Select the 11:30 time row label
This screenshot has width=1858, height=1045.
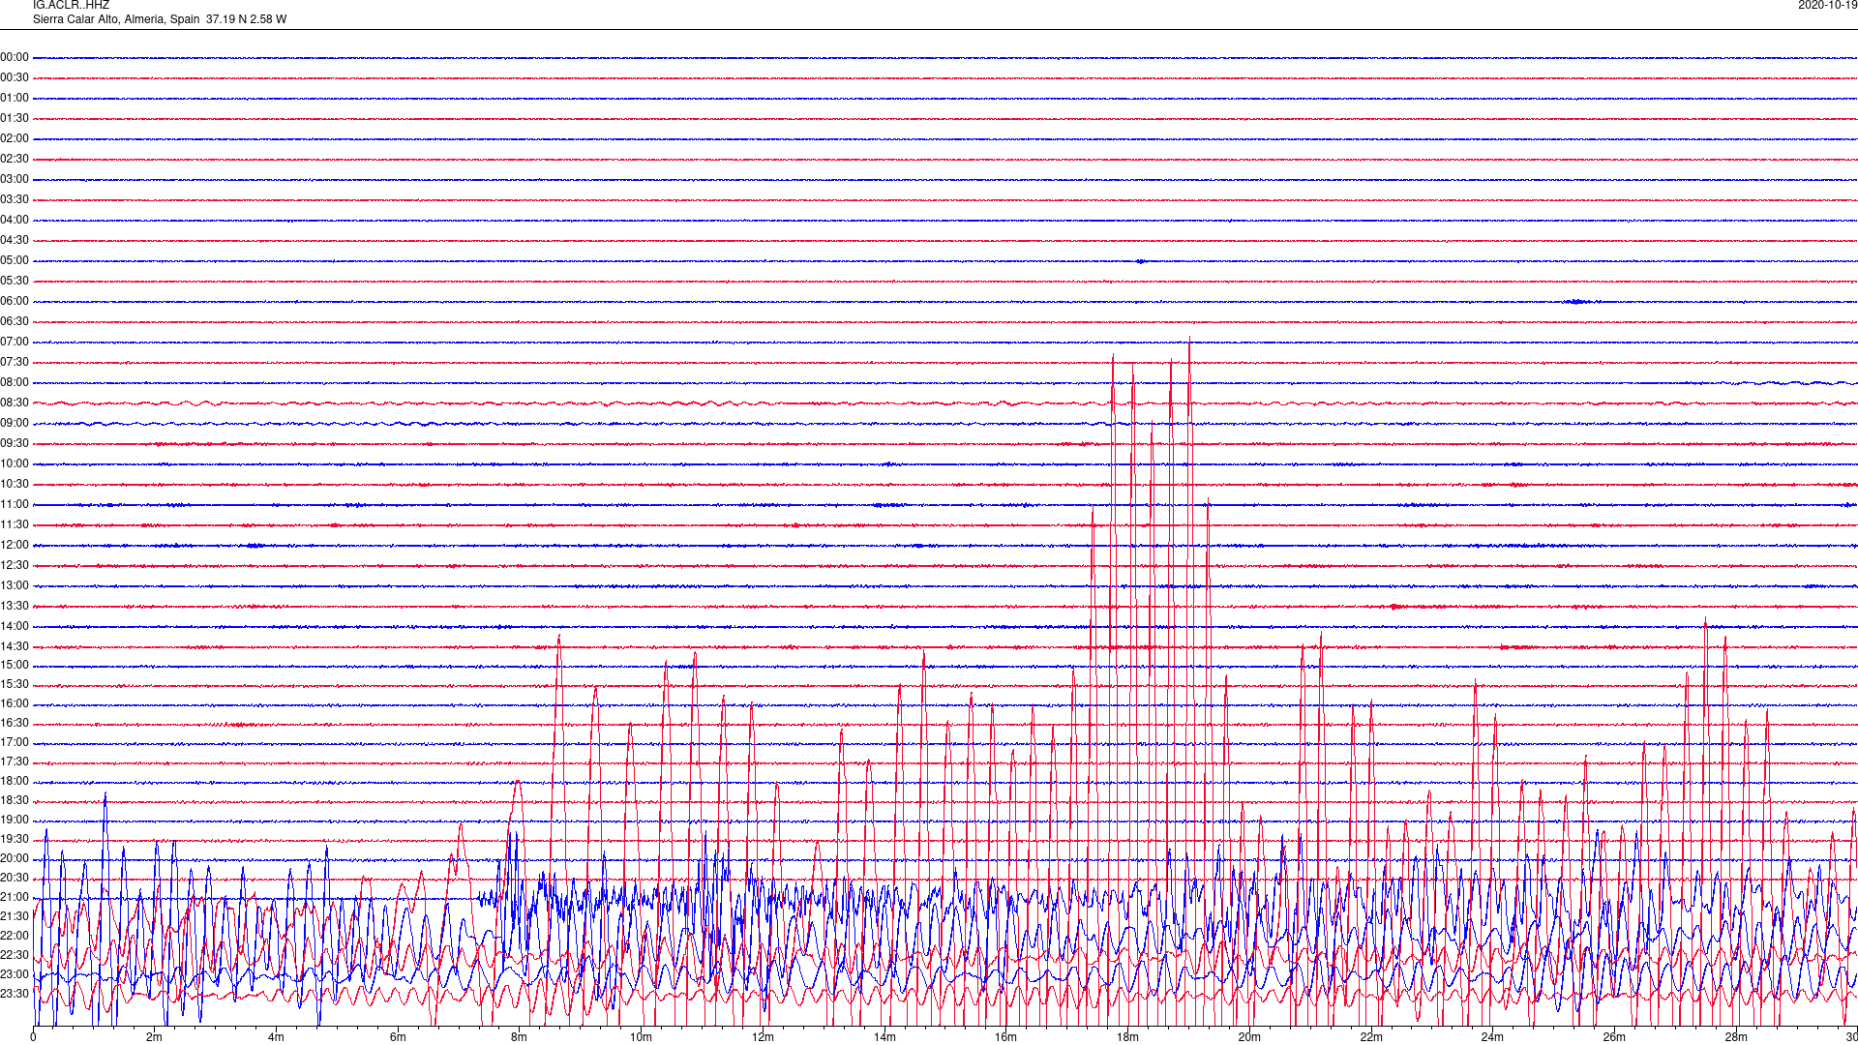(x=15, y=524)
